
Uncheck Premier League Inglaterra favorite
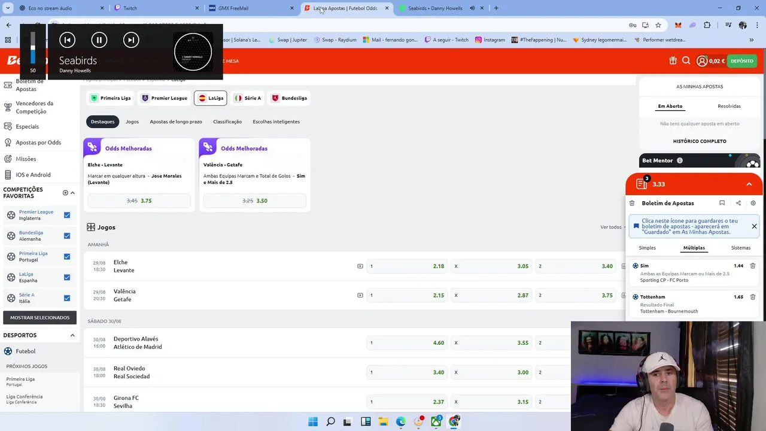pyautogui.click(x=67, y=215)
